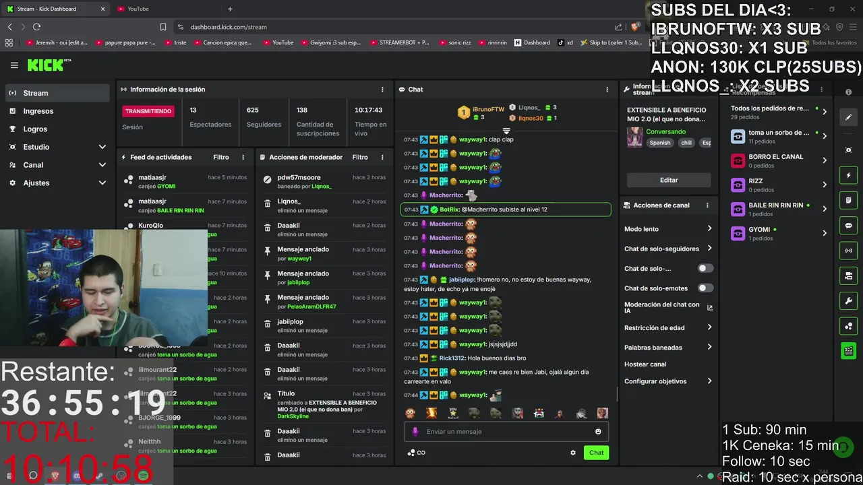Click the Editar stream info button
Image resolution: width=863 pixels, height=485 pixels.
(x=669, y=180)
